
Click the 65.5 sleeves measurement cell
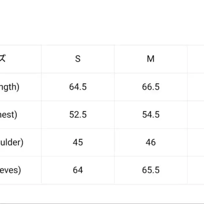151,170
